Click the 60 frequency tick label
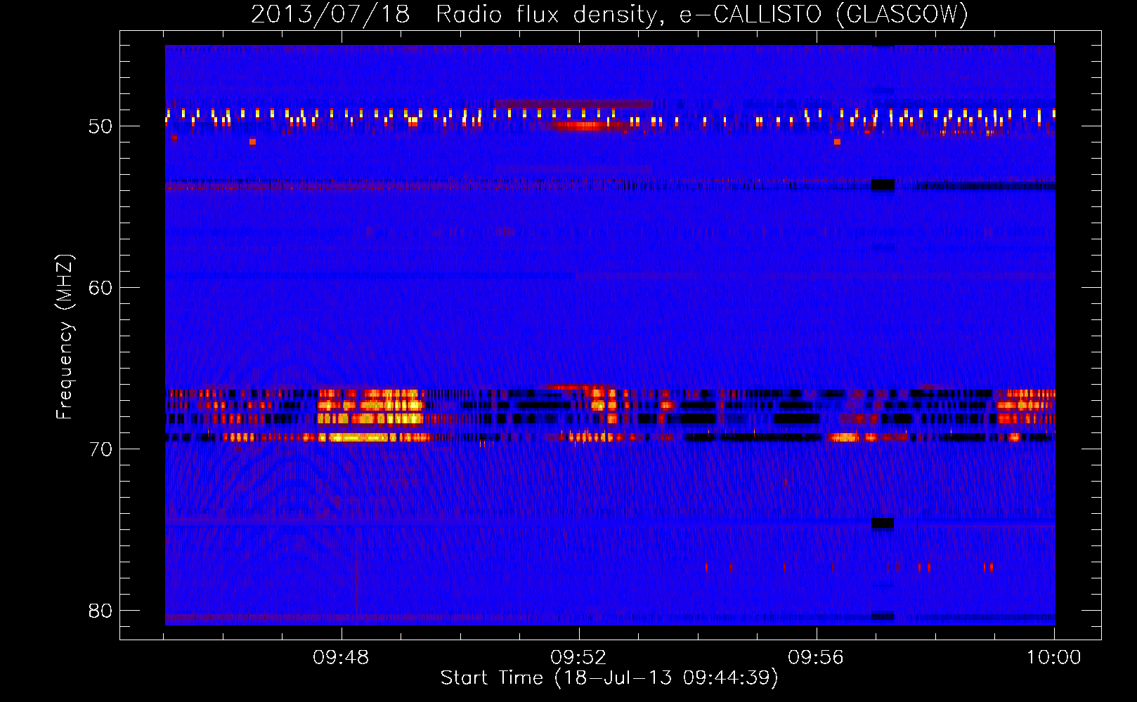The image size is (1137, 702). (x=100, y=288)
